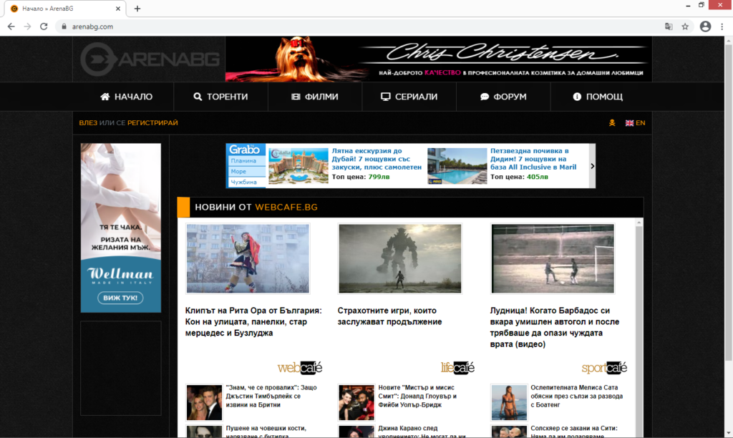The width and height of the screenshot is (733, 438).
Task: Bookmark this page using the star icon
Action: pos(685,26)
